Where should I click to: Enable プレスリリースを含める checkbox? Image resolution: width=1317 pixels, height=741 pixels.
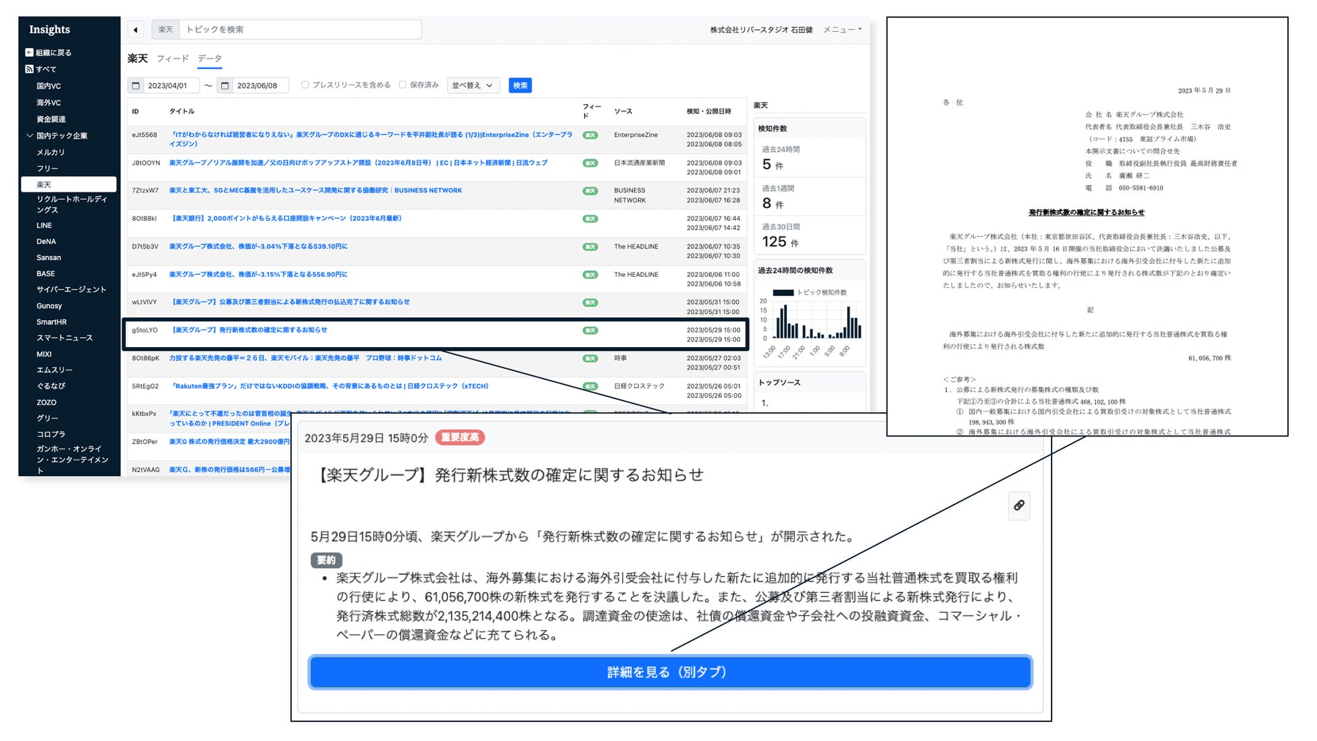pos(305,85)
